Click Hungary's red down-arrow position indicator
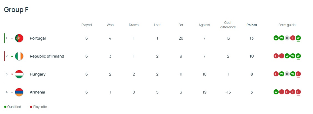 click(x=12, y=74)
